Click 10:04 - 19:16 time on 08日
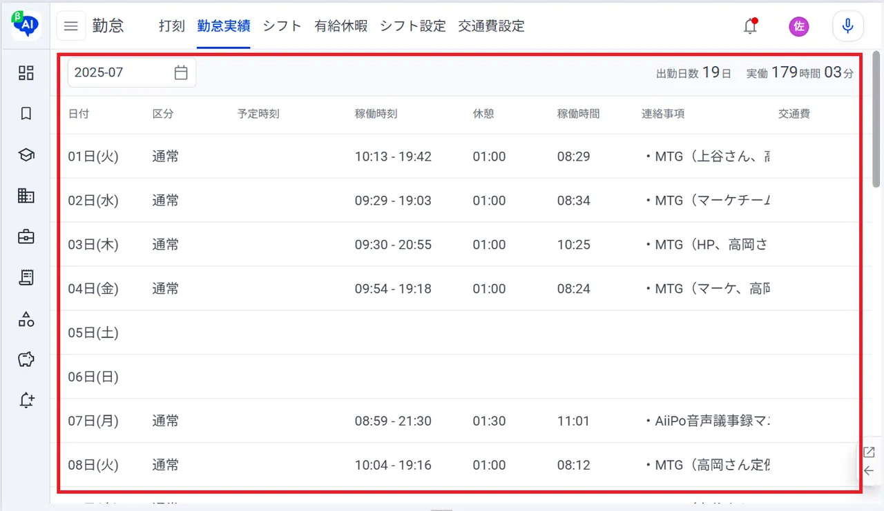 tap(393, 465)
